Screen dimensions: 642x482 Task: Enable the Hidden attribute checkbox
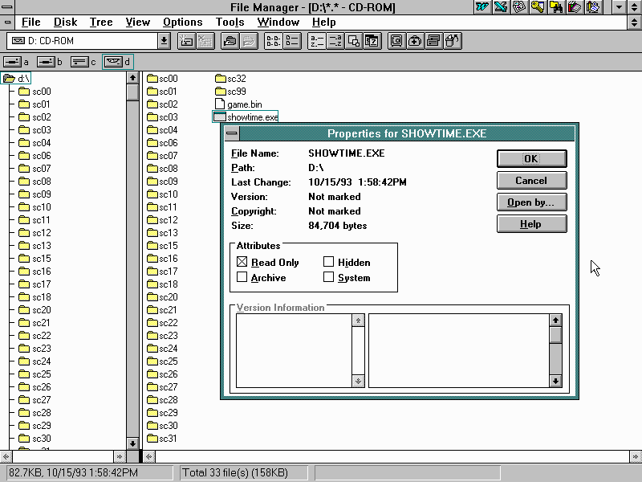(329, 262)
